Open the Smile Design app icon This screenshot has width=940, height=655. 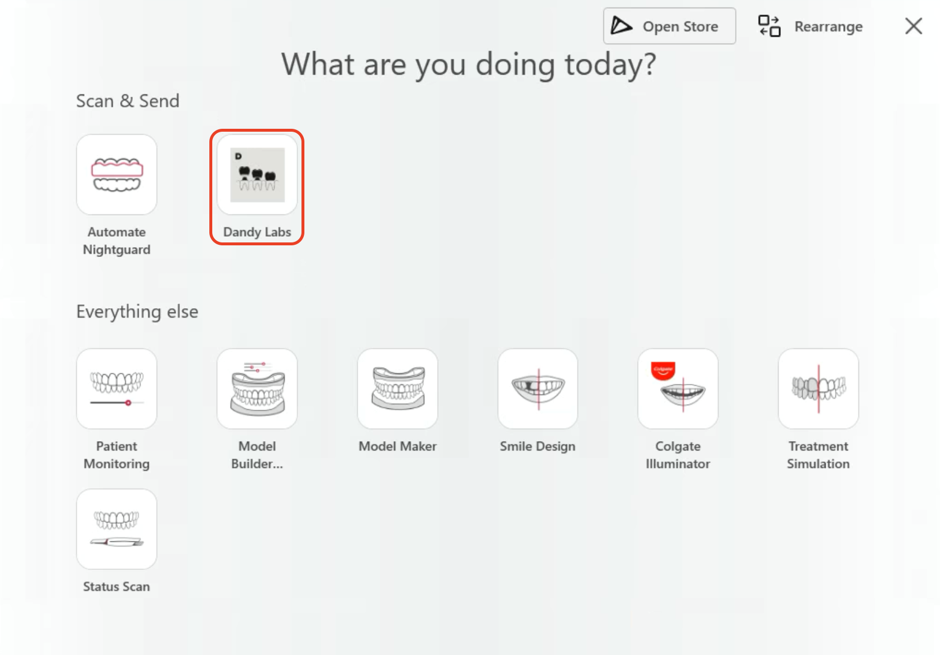[538, 389]
